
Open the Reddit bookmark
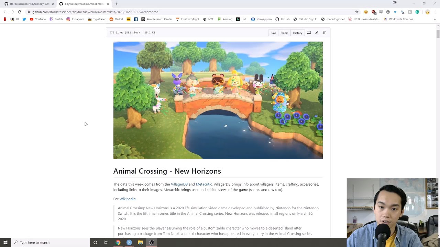(116, 19)
